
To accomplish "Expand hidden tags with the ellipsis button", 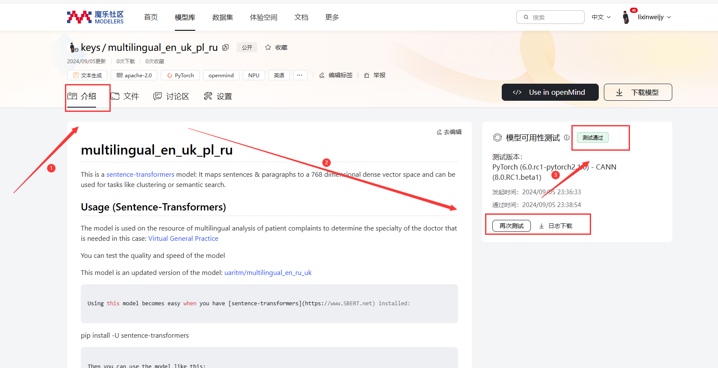I will point(300,75).
